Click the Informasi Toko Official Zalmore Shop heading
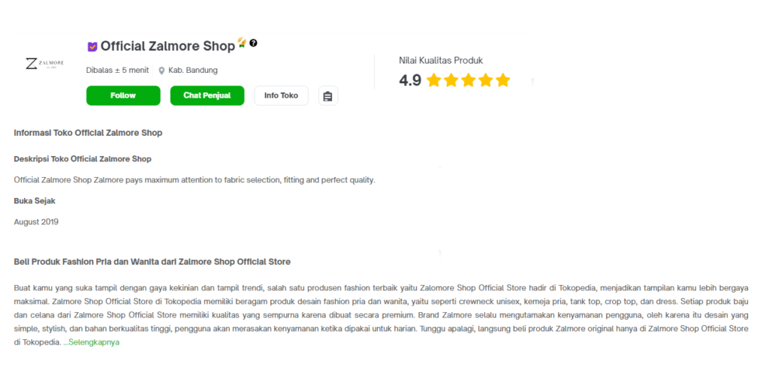 tap(88, 133)
